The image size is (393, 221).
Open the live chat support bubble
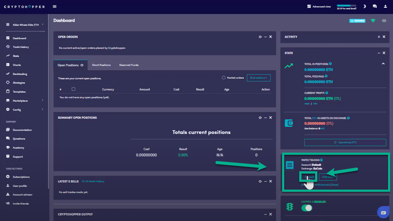[383, 213]
